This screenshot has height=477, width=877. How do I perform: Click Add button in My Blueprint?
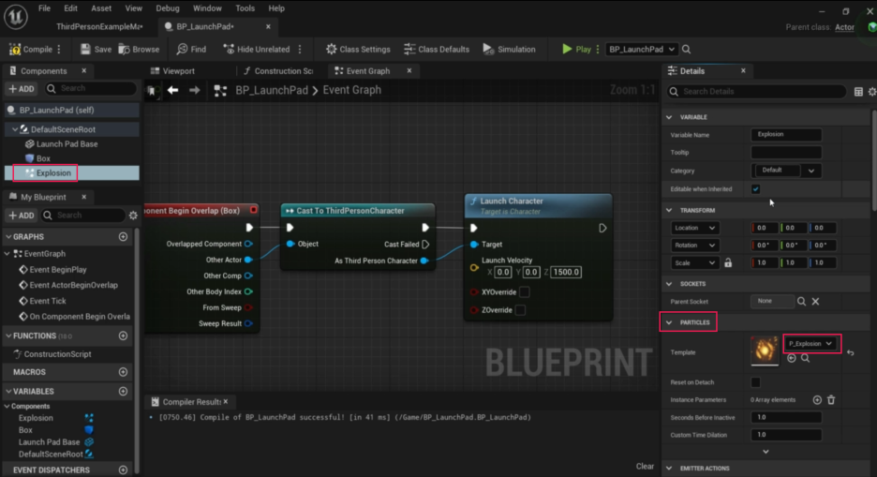tap(22, 216)
